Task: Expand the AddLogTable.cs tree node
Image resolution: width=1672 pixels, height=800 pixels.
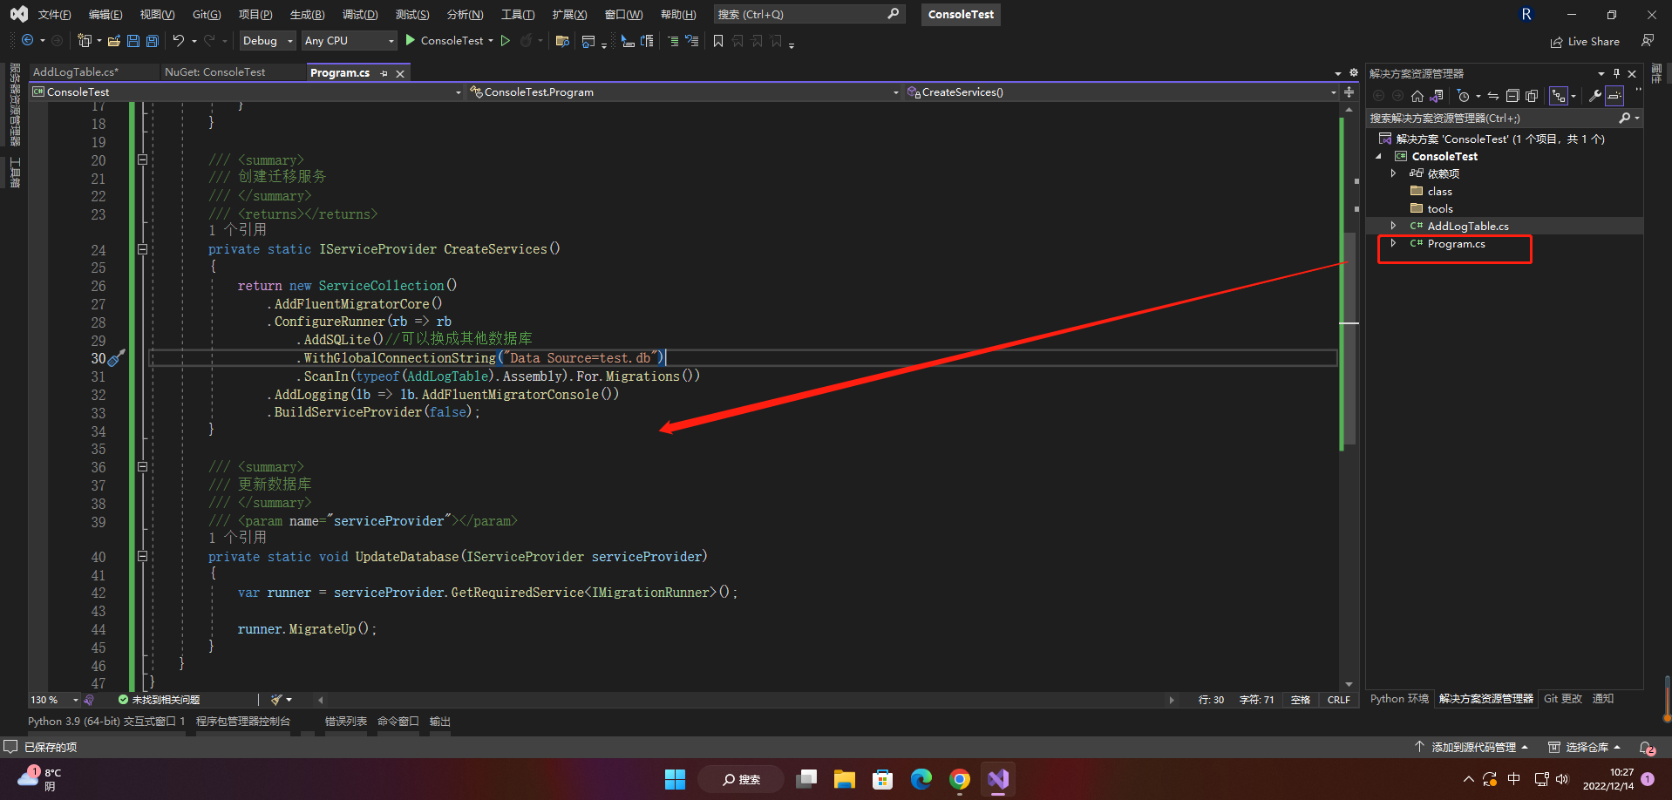Action: pyautogui.click(x=1393, y=226)
